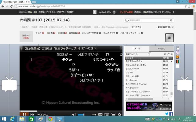The height and width of the screenshot is (122, 196).
Task: Toggle the repeat arrow icon in the player
Action: pos(94,115)
